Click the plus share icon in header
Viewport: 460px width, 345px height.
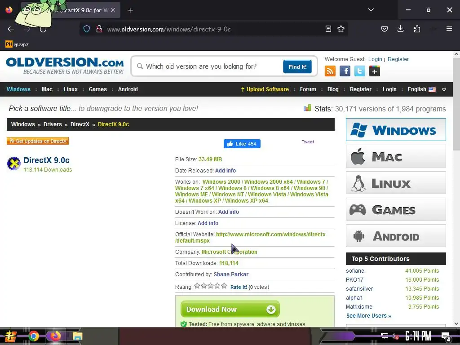click(x=374, y=71)
